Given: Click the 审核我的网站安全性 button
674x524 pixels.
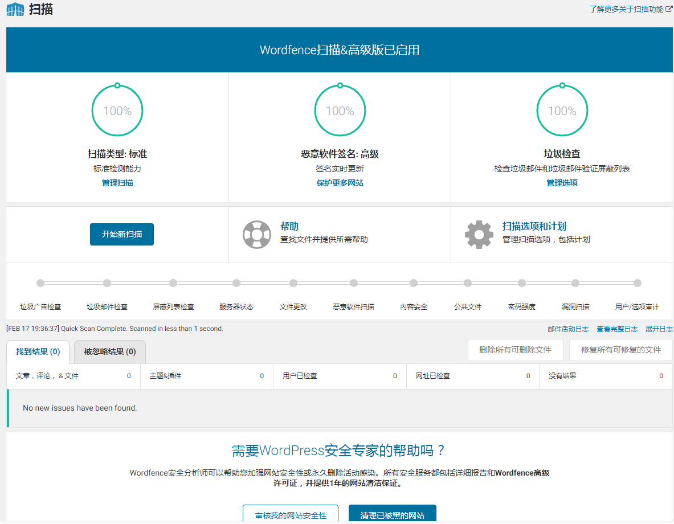Looking at the screenshot, I should coord(291,514).
